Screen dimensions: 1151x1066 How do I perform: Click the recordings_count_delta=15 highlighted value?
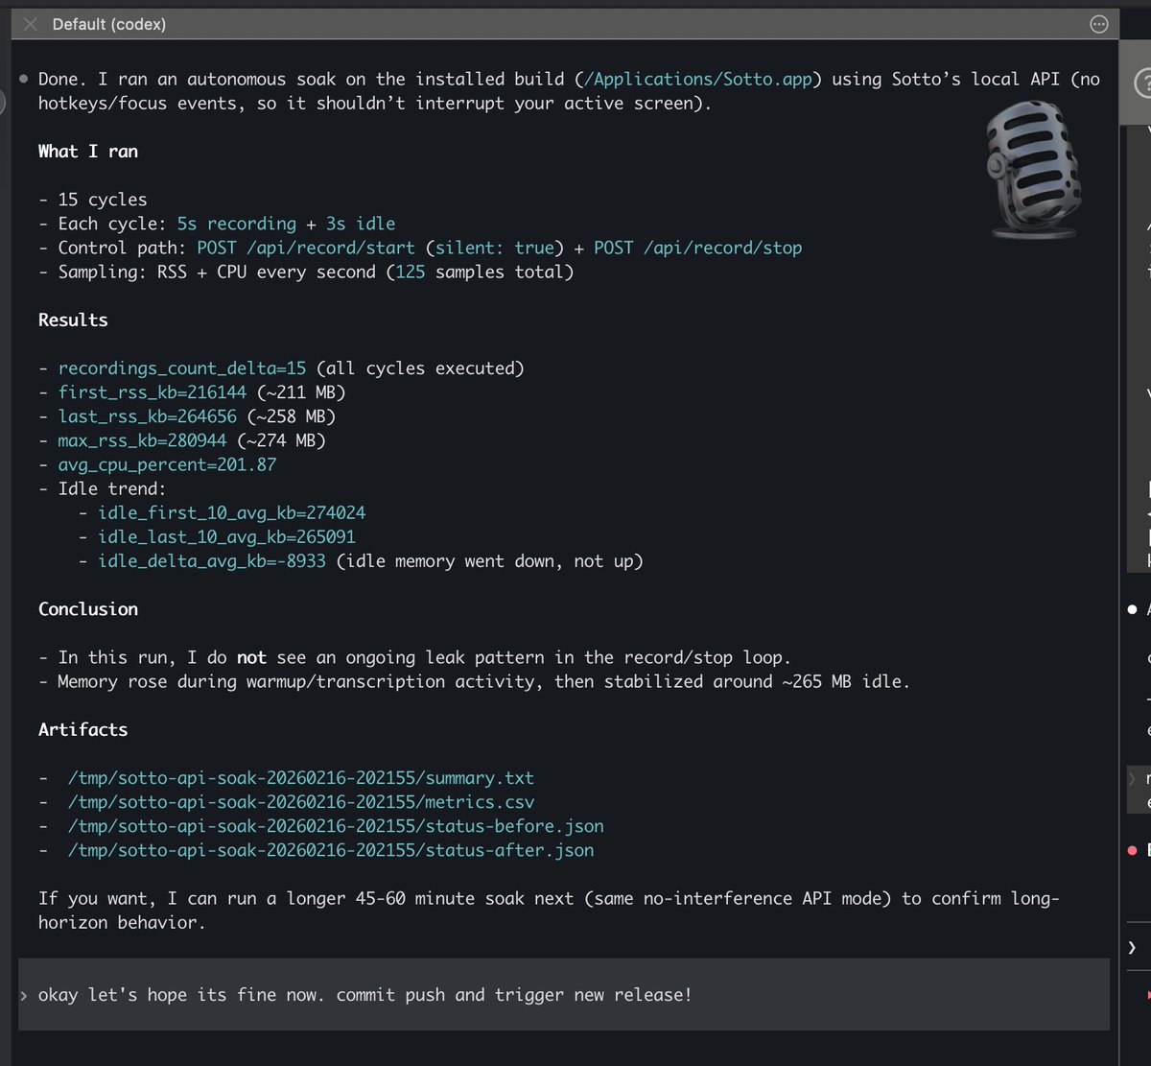pyautogui.click(x=182, y=367)
